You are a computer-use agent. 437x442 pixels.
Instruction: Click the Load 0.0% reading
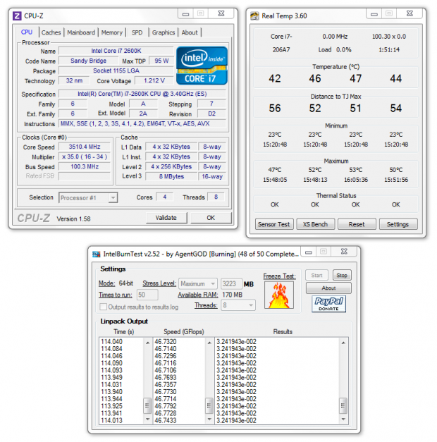(x=335, y=50)
